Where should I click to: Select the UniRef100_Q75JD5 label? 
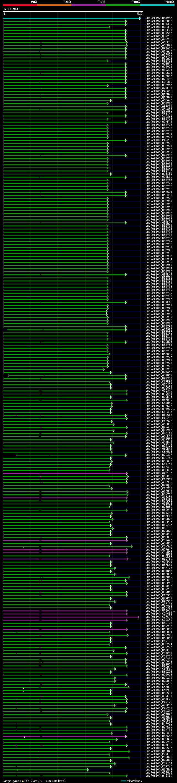(x=159, y=385)
